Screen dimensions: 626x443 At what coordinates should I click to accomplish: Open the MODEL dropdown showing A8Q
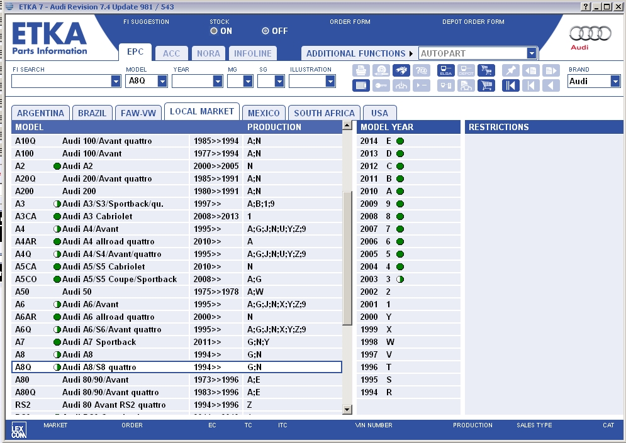click(x=162, y=81)
